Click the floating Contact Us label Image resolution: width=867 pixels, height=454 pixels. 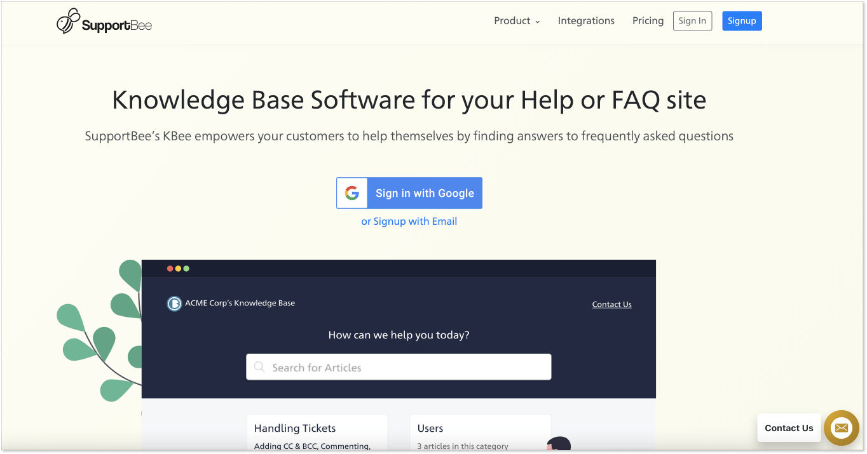click(789, 428)
